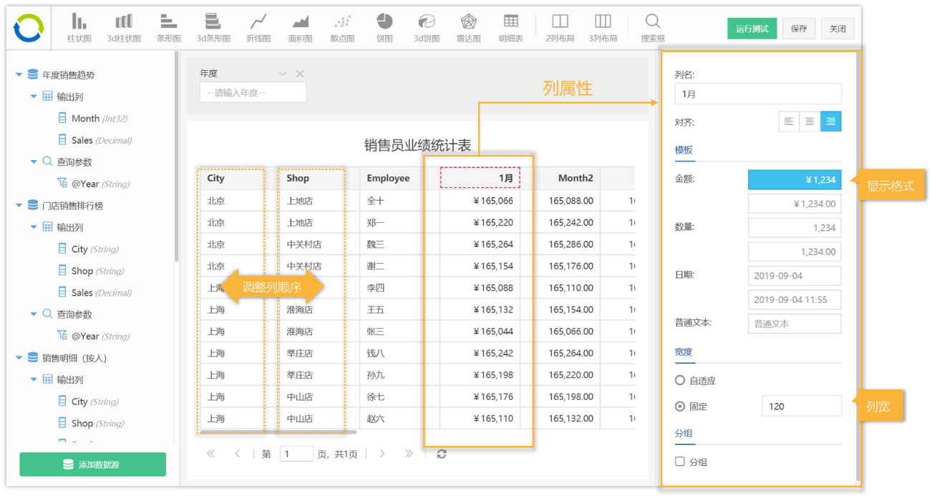Screen dimensions: 932x498
Task: Collapse the 年度销售趋势 data source
Action: click(x=19, y=74)
